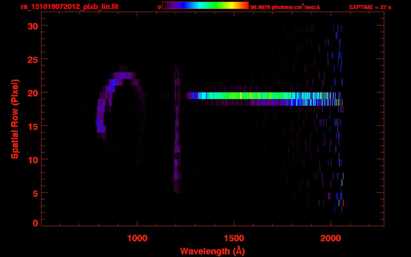Click the x-axis tick label 1000
This screenshot has width=411, height=257.
click(137, 238)
